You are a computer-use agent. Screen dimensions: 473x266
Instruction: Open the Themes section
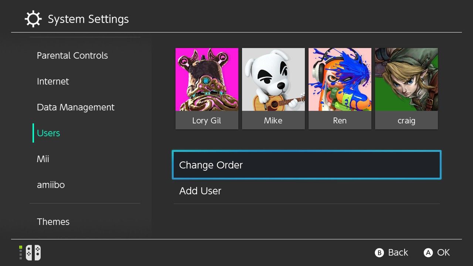click(53, 222)
